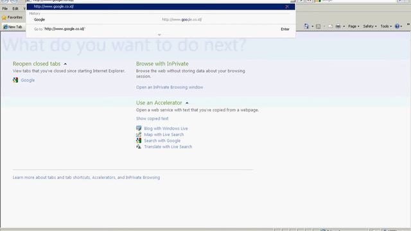Collapse the Use an Accelerator section
Screen dimensions: 411x231
(187, 103)
